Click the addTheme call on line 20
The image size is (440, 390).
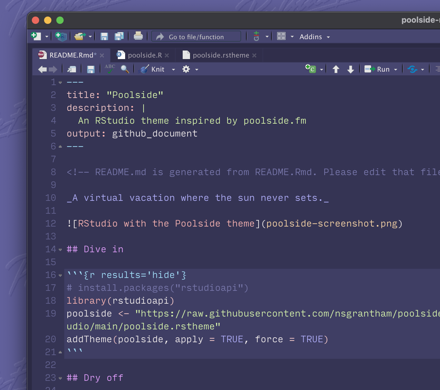[x=198, y=339]
